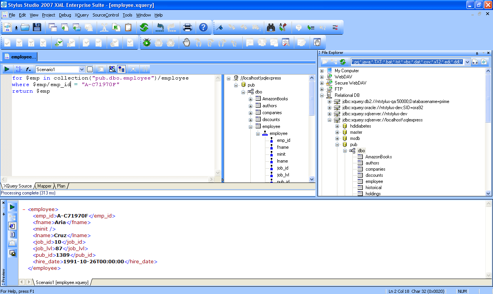
Task: Click the Cut scissors icon
Action: click(x=104, y=27)
